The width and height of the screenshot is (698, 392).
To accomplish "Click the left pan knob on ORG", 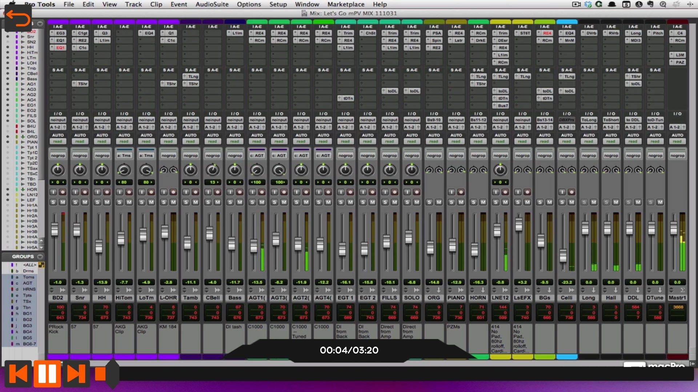I will (x=429, y=170).
